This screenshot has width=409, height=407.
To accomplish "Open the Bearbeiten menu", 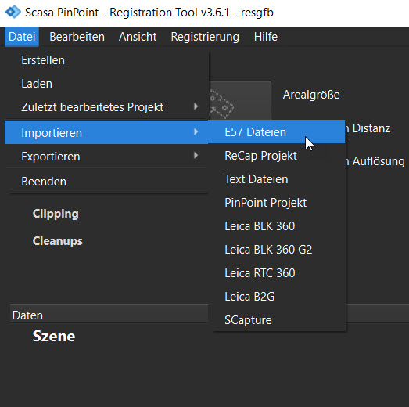I will (x=77, y=37).
